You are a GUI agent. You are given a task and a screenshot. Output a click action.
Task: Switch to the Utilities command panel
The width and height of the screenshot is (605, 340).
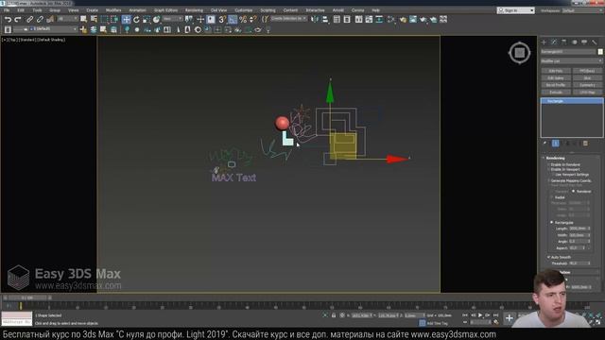(x=595, y=42)
